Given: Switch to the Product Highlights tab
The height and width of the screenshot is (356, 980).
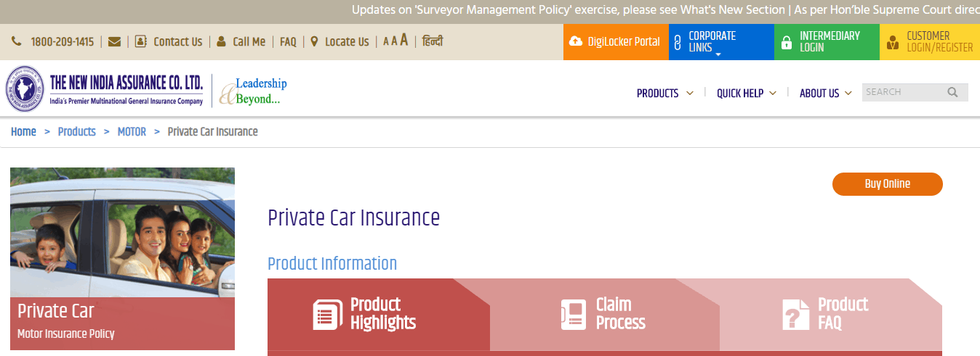Looking at the screenshot, I should pos(378,315).
